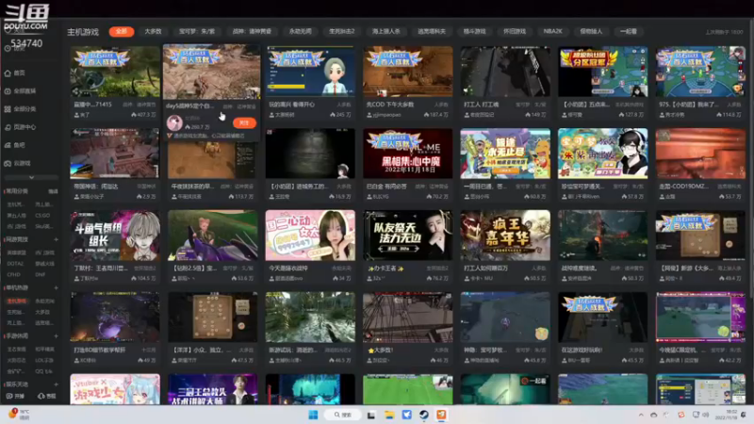This screenshot has height=424, width=754.
Task: Expand the sidebar navigation chevron
Action: pos(31,177)
